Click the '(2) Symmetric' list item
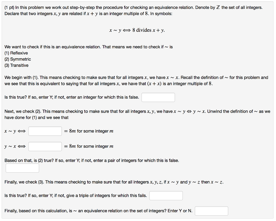Screen dimensions: 276x221 tap(18, 59)
